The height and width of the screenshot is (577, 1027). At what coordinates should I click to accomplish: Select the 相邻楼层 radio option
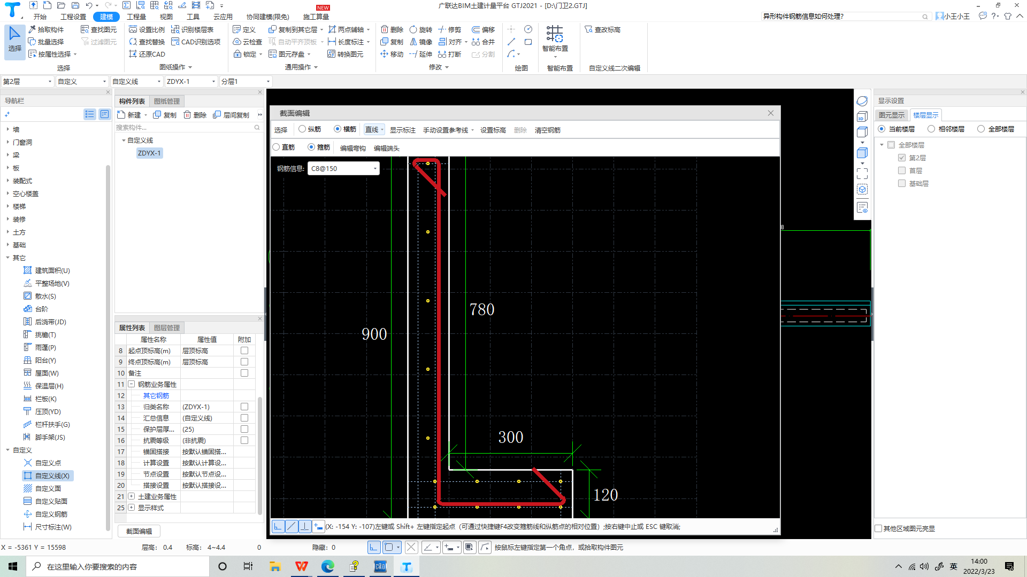[931, 129]
